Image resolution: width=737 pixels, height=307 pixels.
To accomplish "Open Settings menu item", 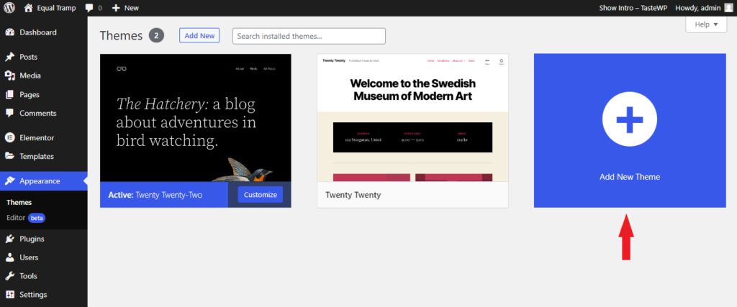I will (x=44, y=295).
